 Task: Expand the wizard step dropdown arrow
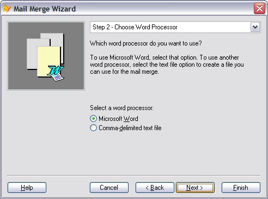[x=255, y=27]
